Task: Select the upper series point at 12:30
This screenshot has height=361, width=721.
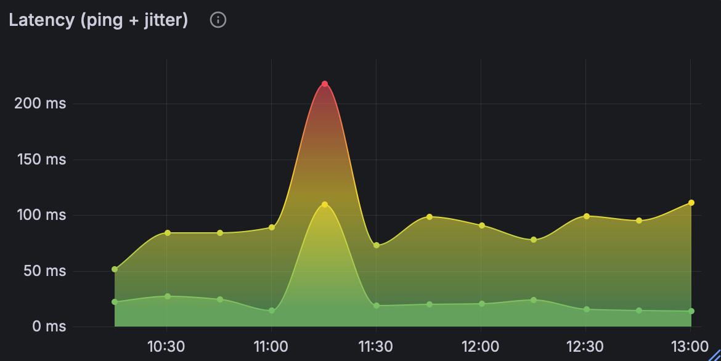Action: [x=587, y=216]
